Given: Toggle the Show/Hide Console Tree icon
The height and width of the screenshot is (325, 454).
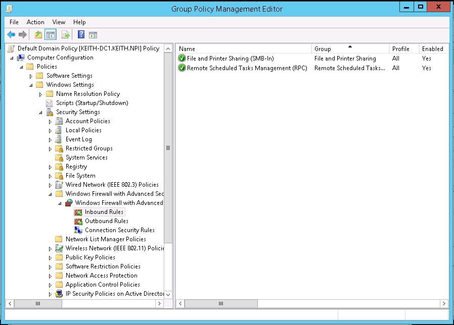Looking at the screenshot, I should coord(51,35).
